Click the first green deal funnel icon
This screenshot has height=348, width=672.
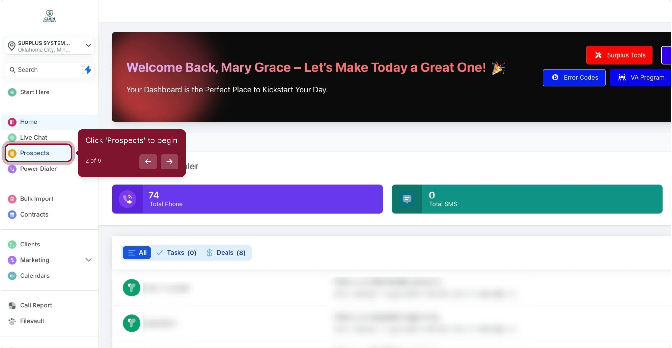pyautogui.click(x=131, y=287)
